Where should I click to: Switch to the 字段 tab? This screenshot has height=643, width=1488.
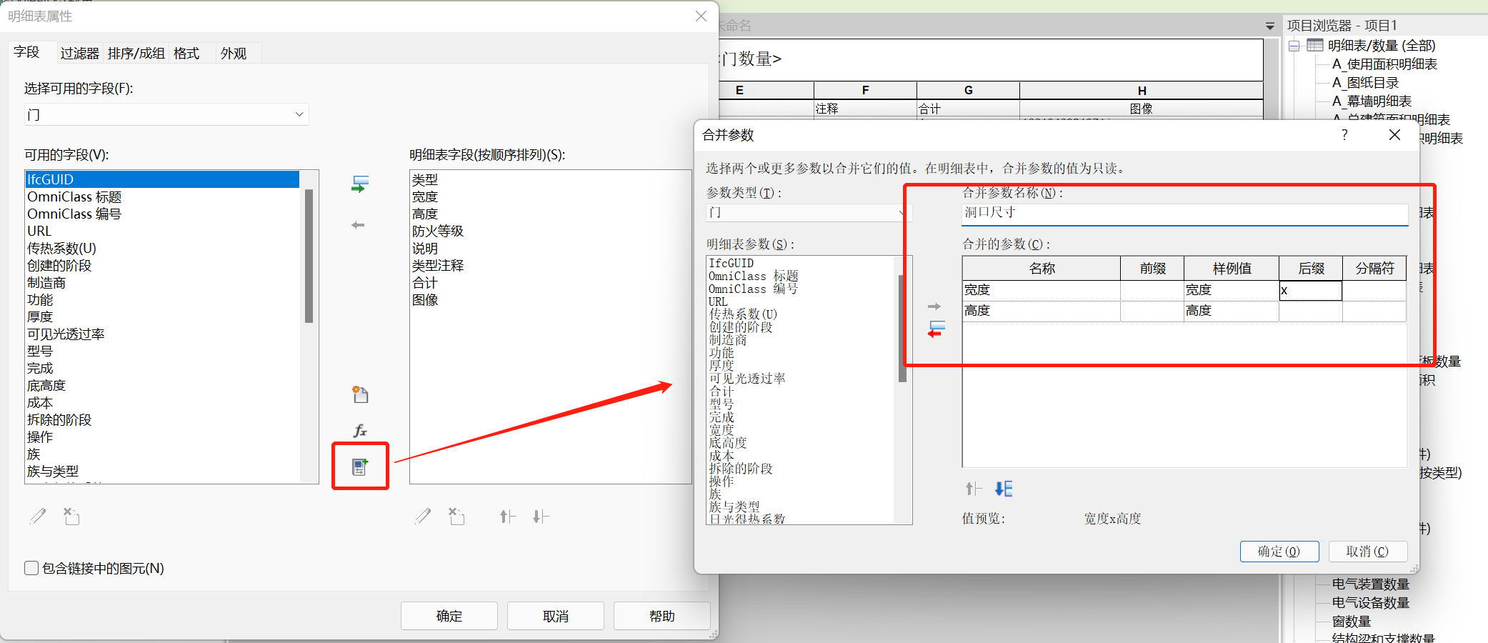tap(26, 52)
